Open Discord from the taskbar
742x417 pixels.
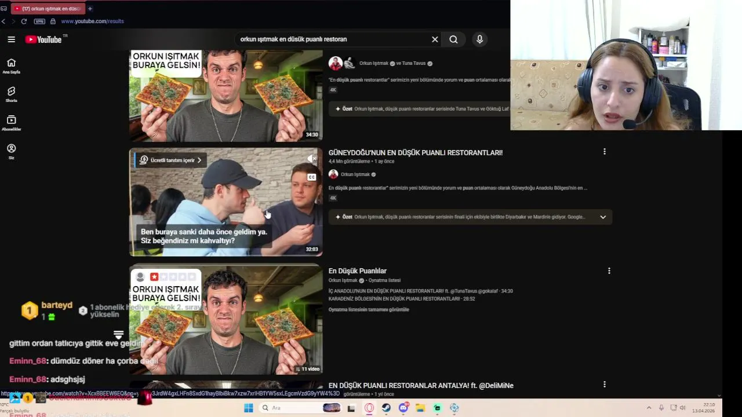(x=403, y=408)
